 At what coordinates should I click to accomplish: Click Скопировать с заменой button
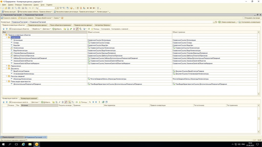tap(120, 29)
